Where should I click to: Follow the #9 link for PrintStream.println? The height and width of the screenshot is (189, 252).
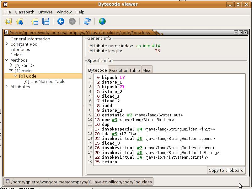(x=140, y=157)
